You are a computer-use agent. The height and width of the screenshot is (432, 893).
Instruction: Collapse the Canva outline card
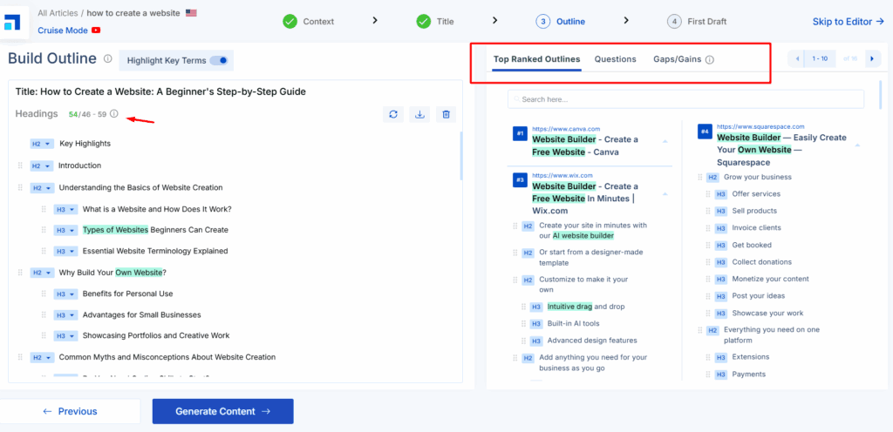tap(665, 142)
